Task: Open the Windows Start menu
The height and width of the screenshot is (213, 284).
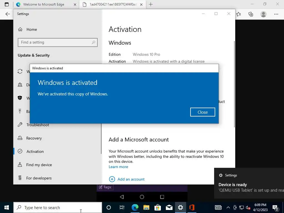Action: click(7, 207)
